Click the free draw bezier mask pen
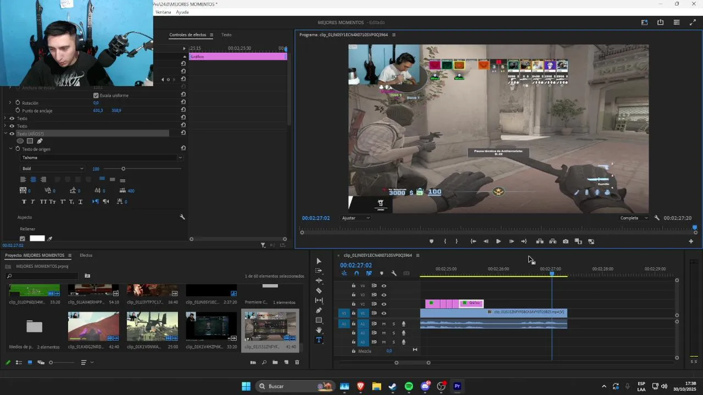This screenshot has width=703, height=395. pyautogui.click(x=40, y=141)
